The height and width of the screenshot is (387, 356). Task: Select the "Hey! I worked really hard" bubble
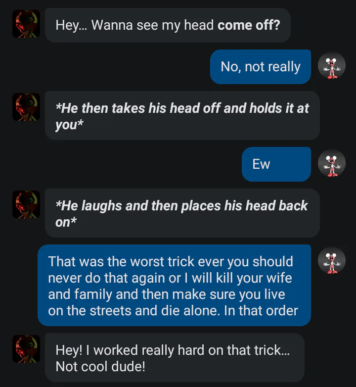point(175,358)
